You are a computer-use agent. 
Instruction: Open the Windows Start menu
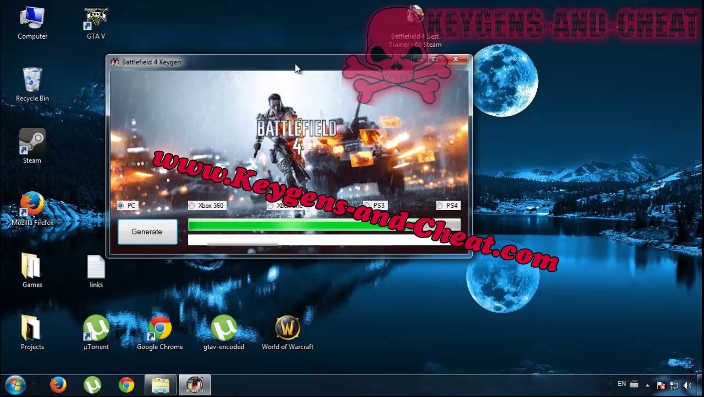[15, 384]
